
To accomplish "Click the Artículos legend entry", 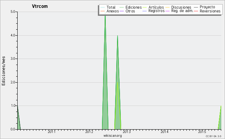I will 153,7.
